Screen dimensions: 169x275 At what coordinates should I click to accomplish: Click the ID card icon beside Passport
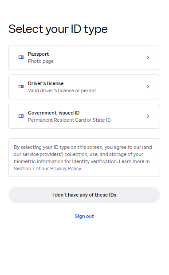pos(21,57)
